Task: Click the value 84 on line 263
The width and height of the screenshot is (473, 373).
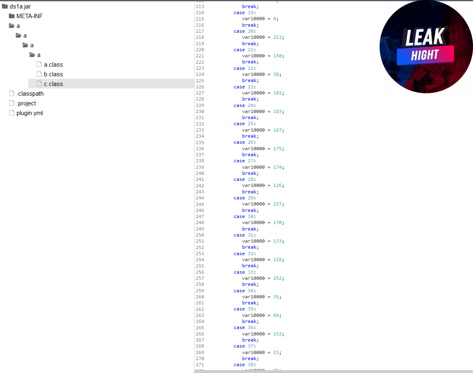Action: coord(276,315)
